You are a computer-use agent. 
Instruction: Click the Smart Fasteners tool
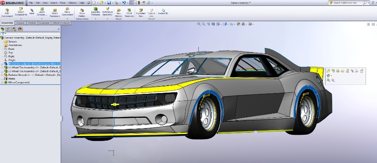tap(55, 13)
